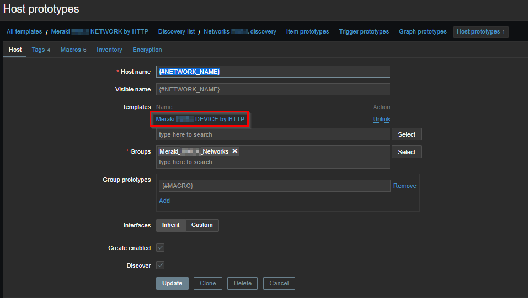Toggle the Discover checkbox
Screen dimensions: 528x298
click(161, 266)
